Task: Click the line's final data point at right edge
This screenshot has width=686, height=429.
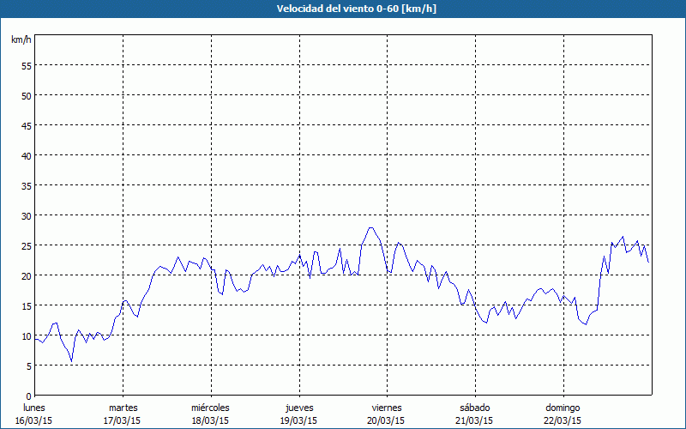Action: [x=648, y=262]
